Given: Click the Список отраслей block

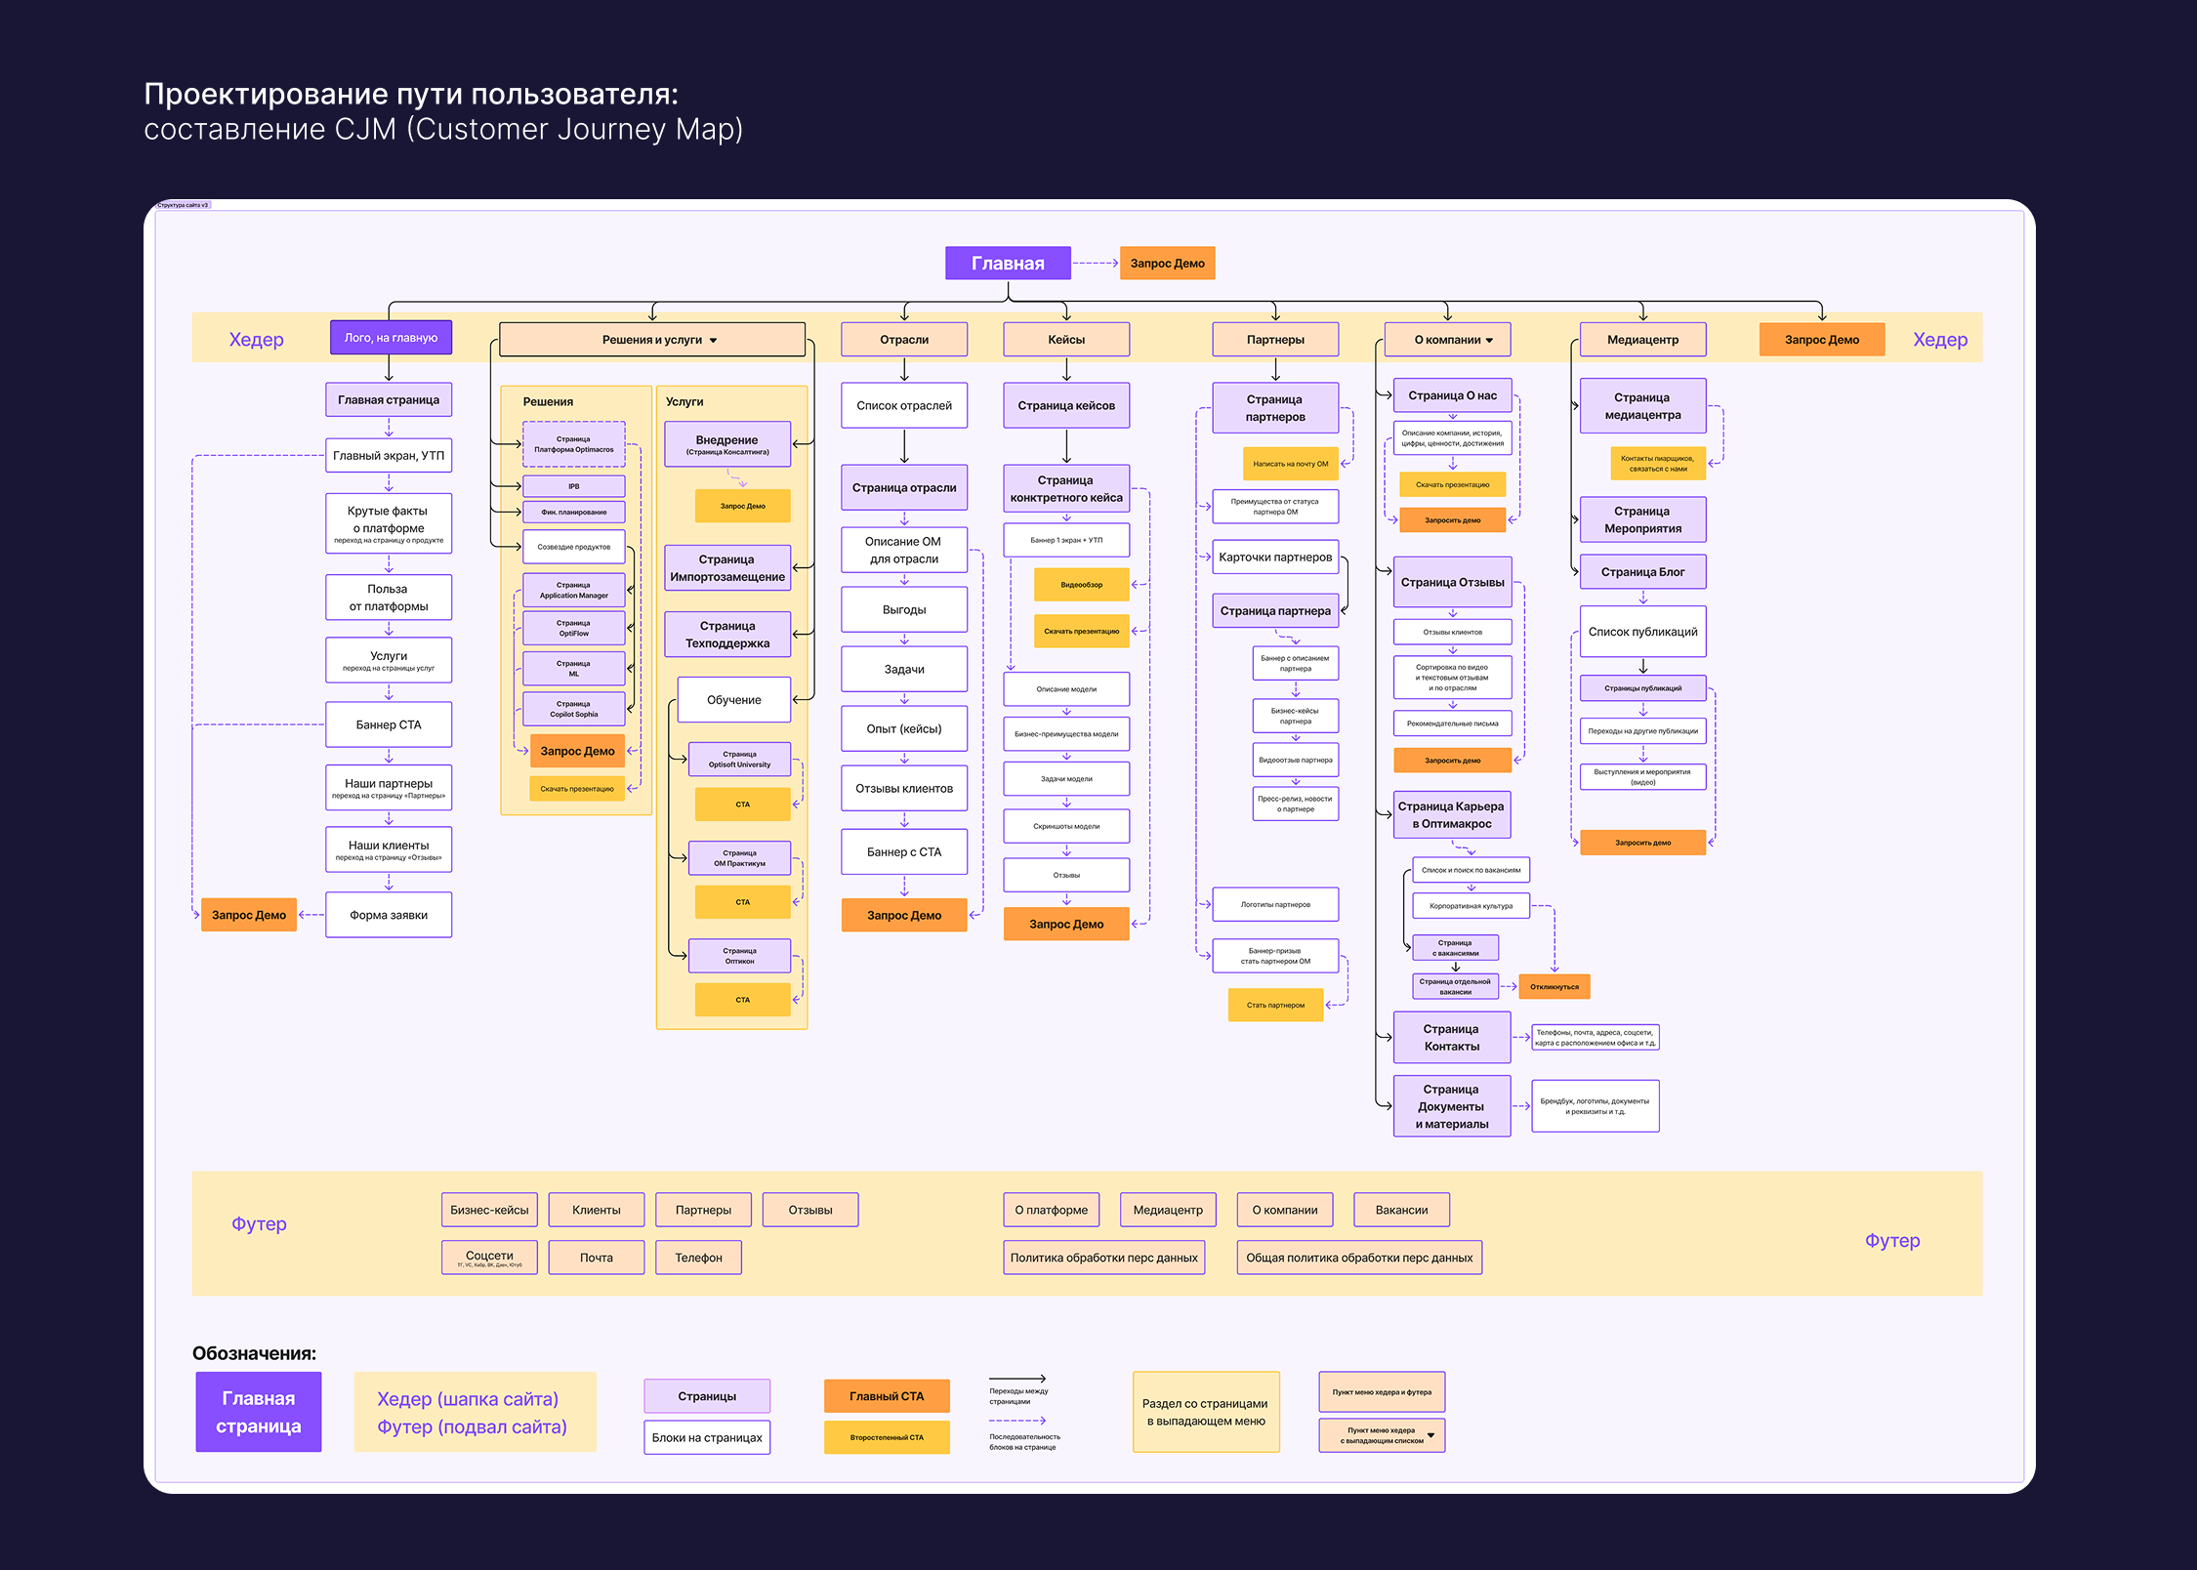Looking at the screenshot, I should click(x=904, y=405).
